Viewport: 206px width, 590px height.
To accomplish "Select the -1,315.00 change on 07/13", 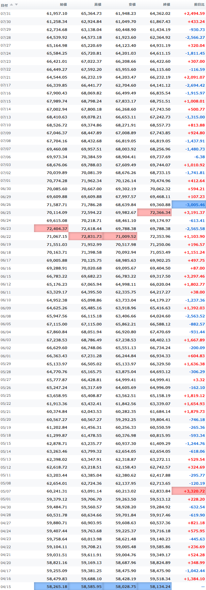I will click(x=195, y=117).
